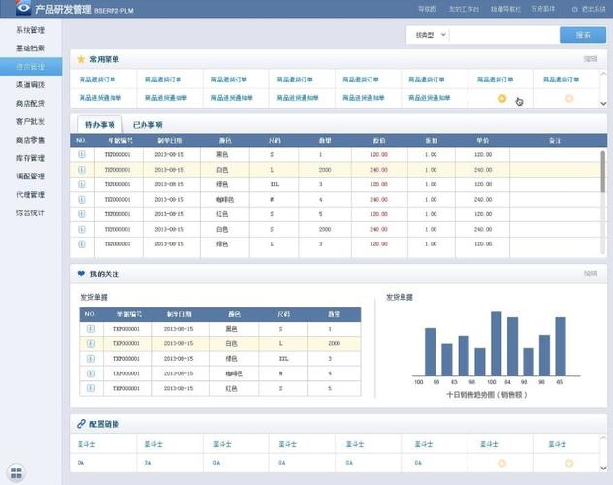Open detail icon of 绿色 L row in 待办事项 table

[x=81, y=243]
